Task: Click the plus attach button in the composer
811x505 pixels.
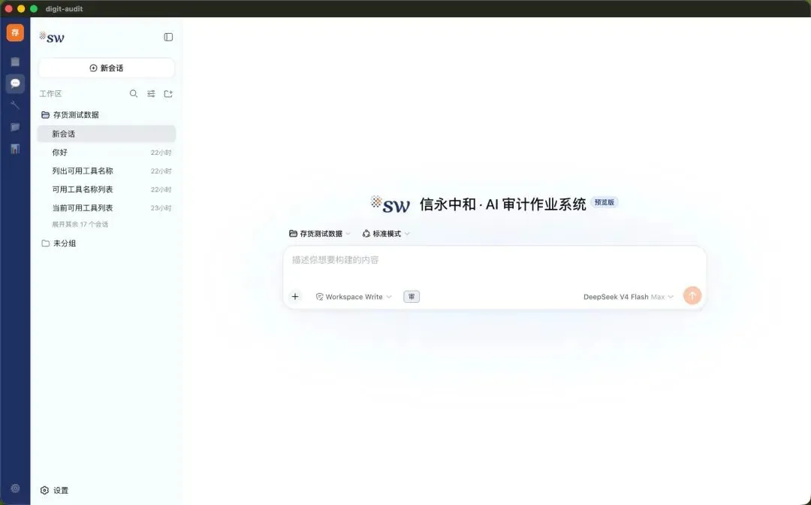Action: (x=295, y=297)
